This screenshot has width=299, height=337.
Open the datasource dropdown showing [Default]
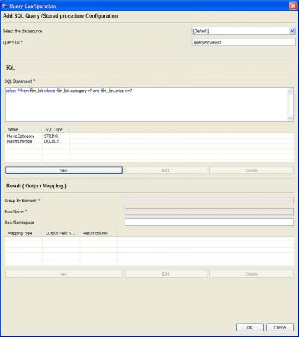[244, 31]
